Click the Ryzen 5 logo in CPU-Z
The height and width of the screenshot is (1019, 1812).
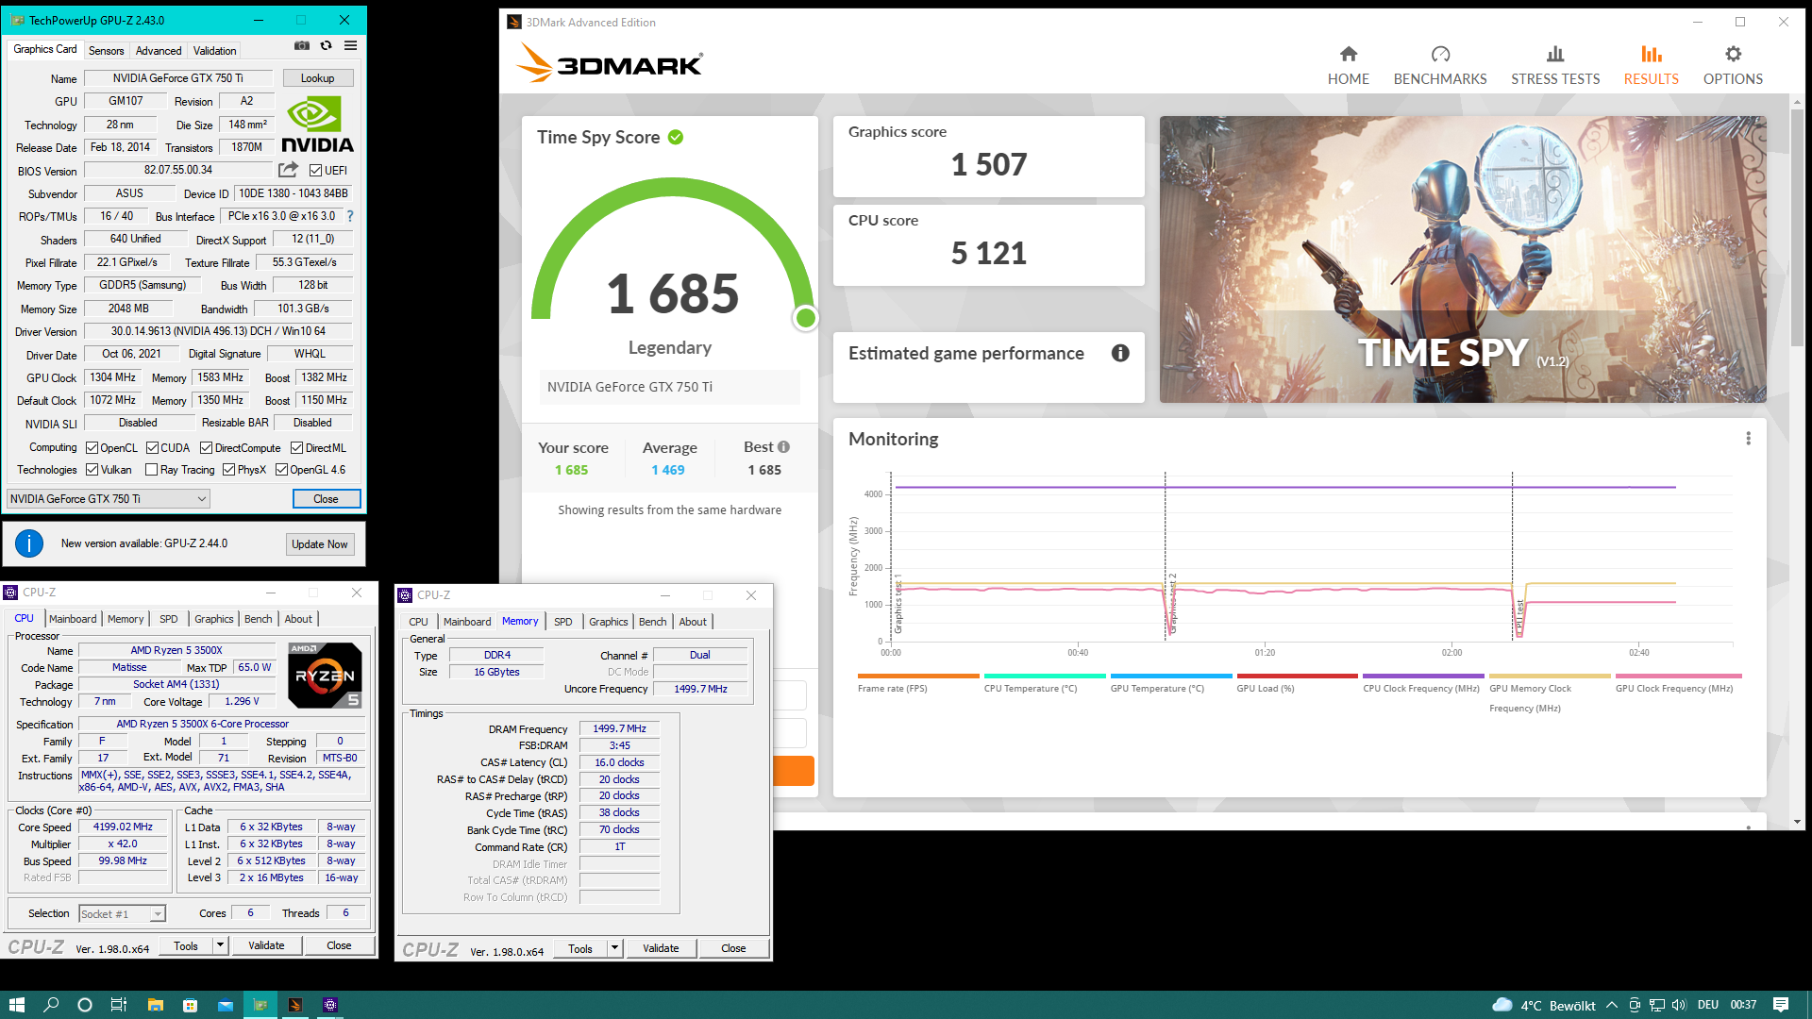click(325, 676)
